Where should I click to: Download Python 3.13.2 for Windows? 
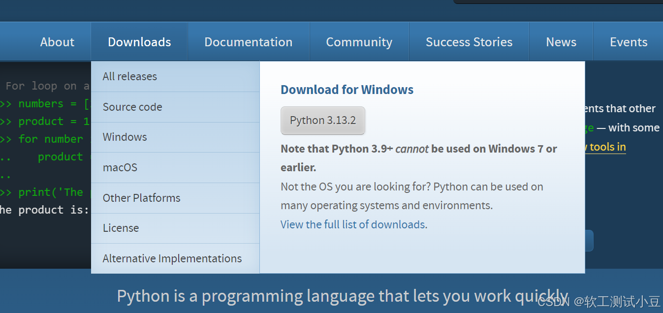(x=323, y=121)
